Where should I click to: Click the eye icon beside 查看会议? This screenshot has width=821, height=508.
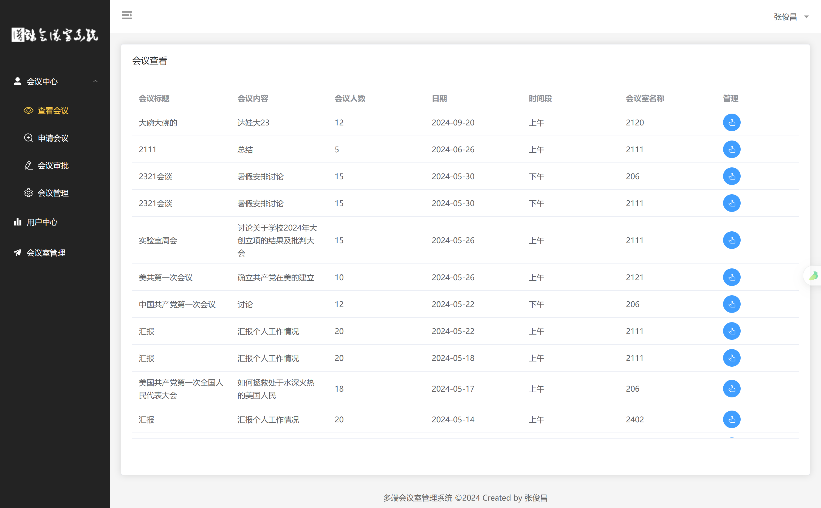[29, 110]
